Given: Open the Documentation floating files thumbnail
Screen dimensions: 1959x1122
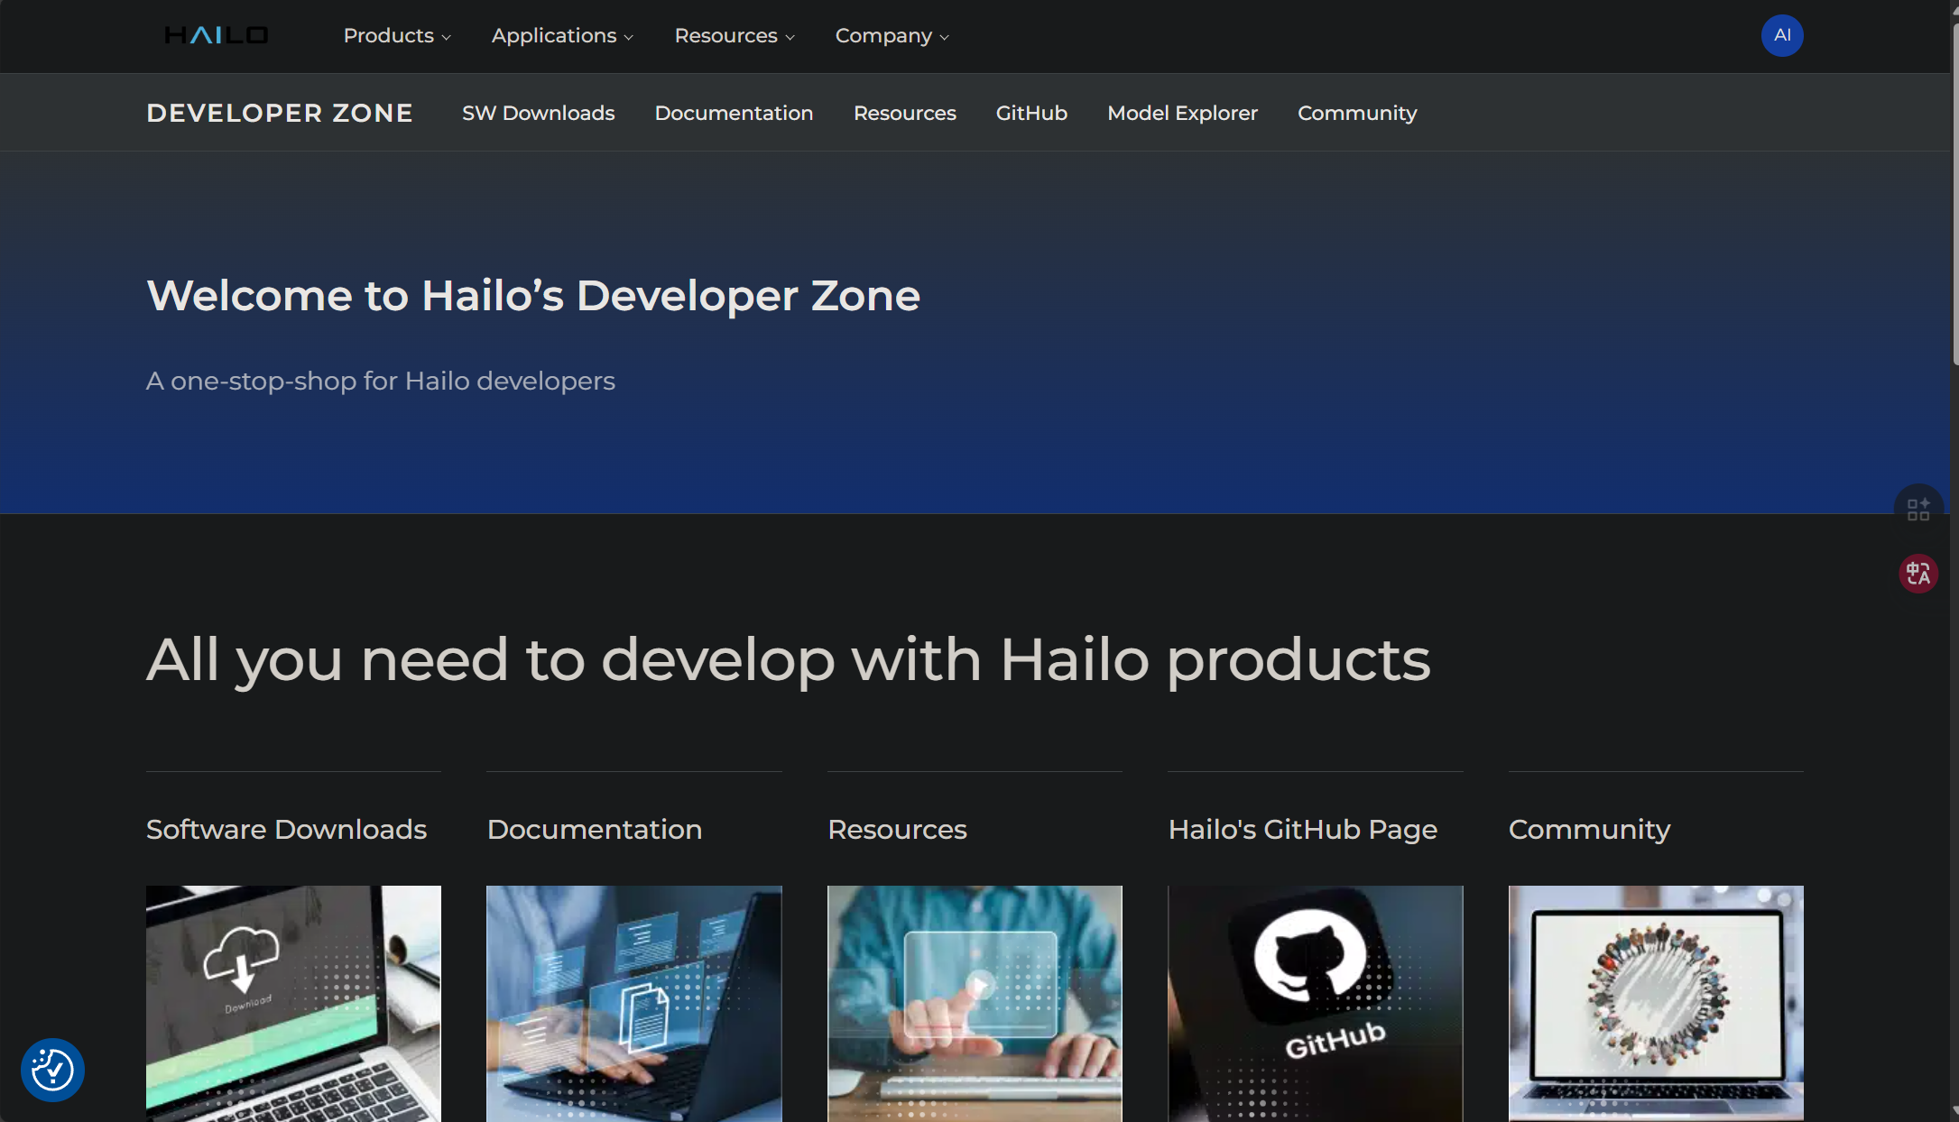Looking at the screenshot, I should point(633,1003).
